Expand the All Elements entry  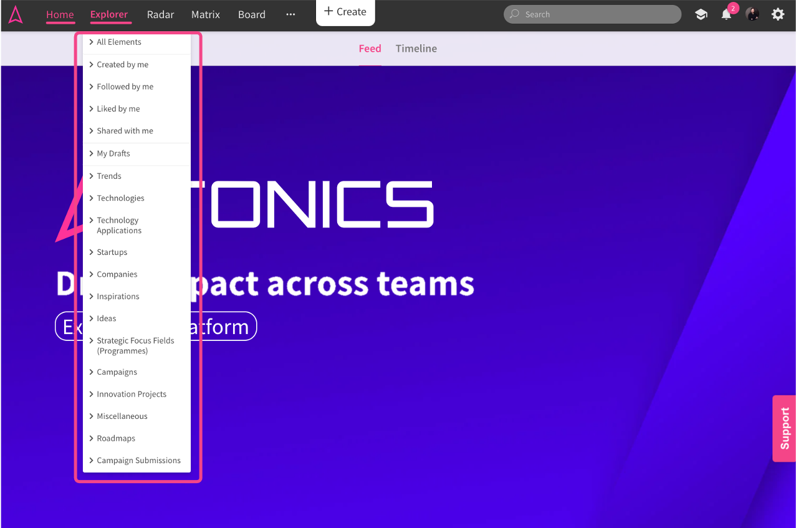tap(118, 42)
